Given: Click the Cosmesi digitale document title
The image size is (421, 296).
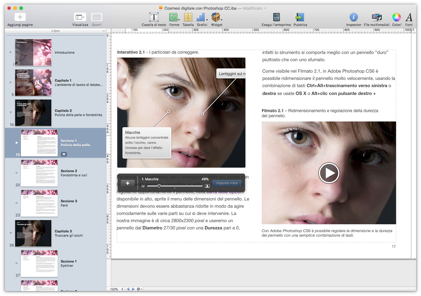Looking at the screenshot, I should (200, 8).
